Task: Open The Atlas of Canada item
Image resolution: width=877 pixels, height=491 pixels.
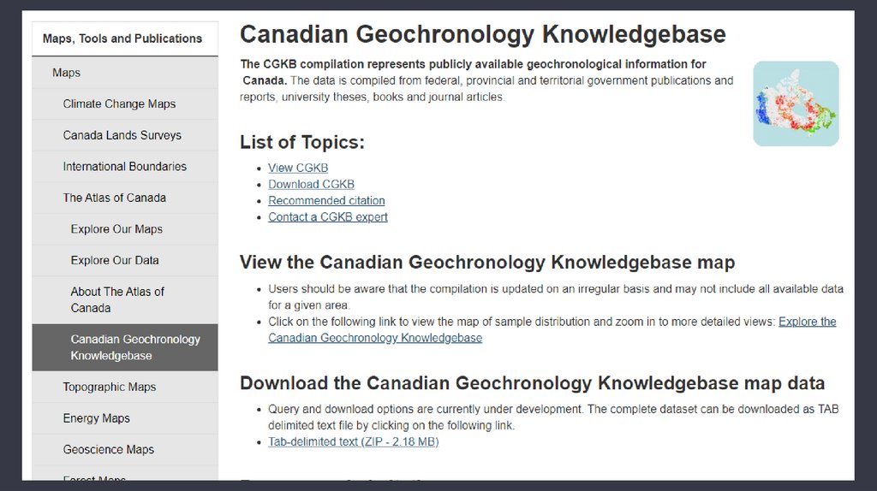Action: point(114,198)
